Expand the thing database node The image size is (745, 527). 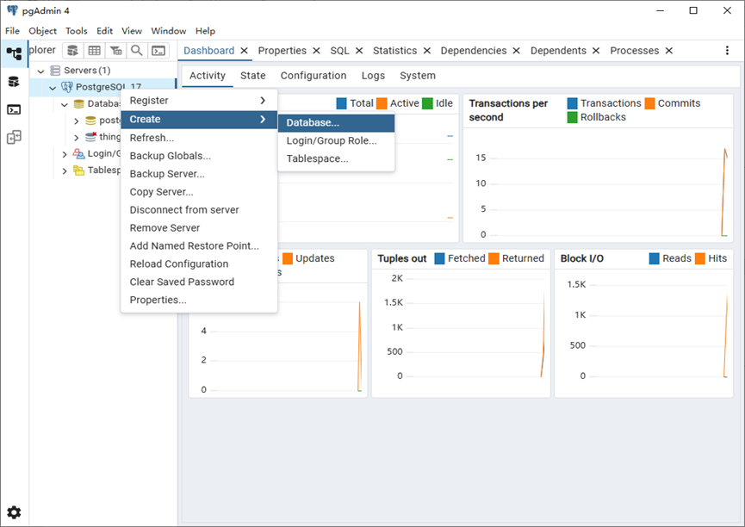click(77, 138)
